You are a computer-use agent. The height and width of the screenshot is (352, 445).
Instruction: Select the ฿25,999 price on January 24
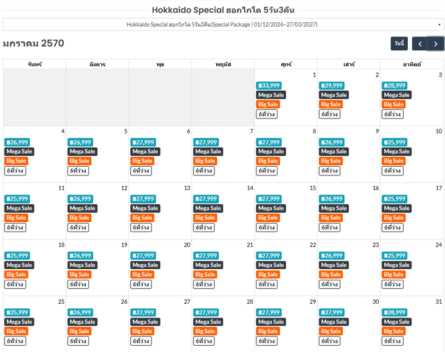click(x=394, y=256)
